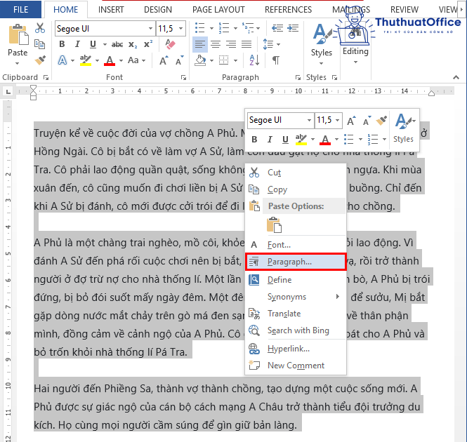
Task: Click the Paste clipboard icon in ribbon
Action: click(18, 34)
